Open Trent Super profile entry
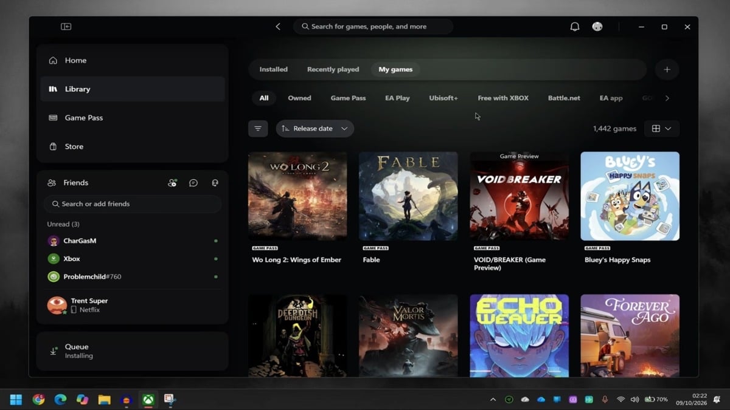730x410 pixels. coord(133,305)
